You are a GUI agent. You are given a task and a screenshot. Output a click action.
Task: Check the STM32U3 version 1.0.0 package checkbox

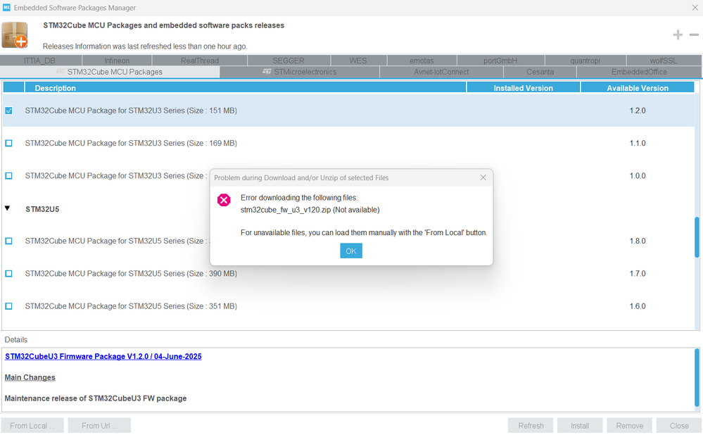(x=8, y=176)
